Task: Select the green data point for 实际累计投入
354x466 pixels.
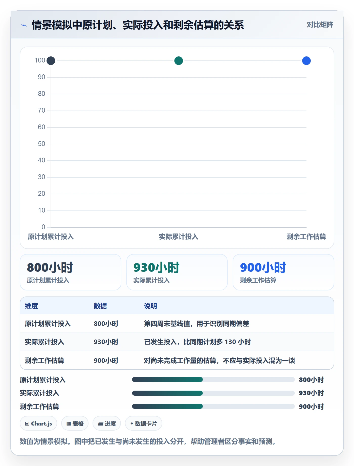Action: (179, 61)
